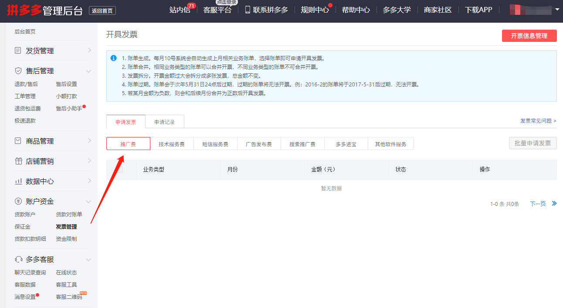Click the 多多客服 headset icon

tap(18, 259)
